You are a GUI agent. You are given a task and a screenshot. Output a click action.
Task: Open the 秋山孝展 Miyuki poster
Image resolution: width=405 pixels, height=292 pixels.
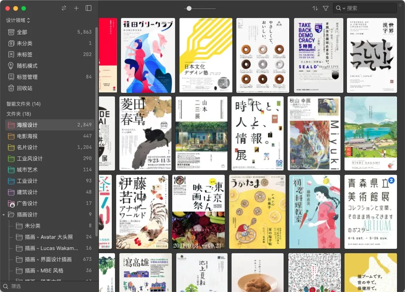pyautogui.click(x=314, y=133)
